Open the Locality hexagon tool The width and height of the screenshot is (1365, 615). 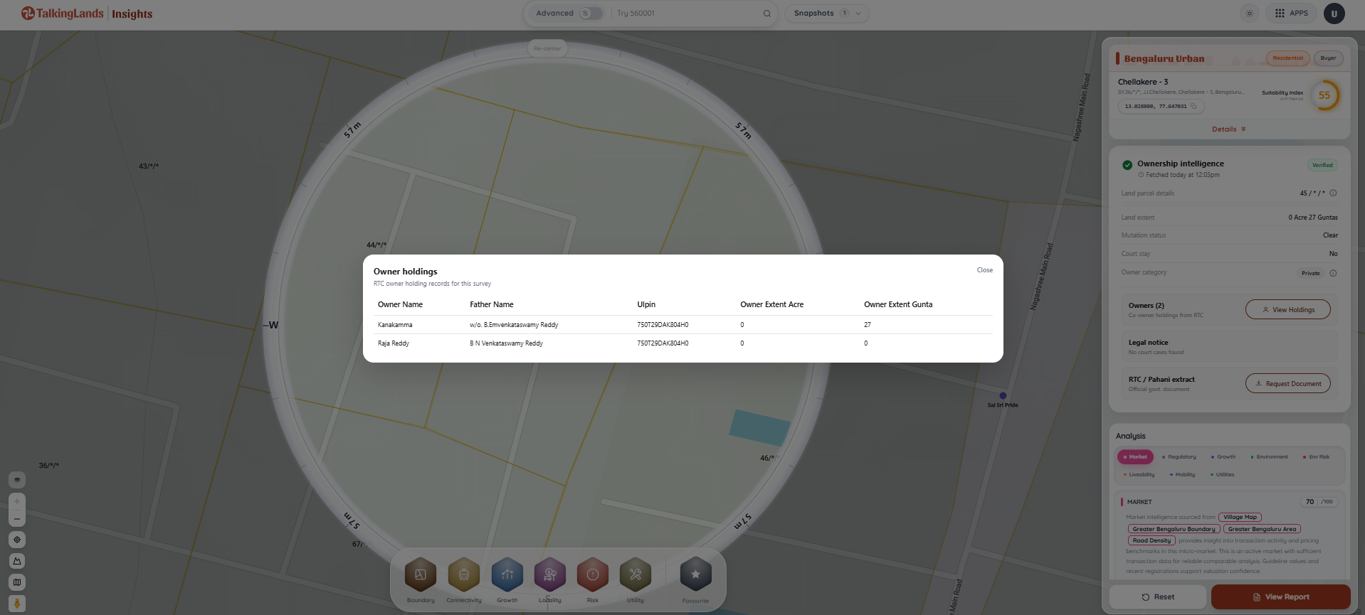click(550, 574)
